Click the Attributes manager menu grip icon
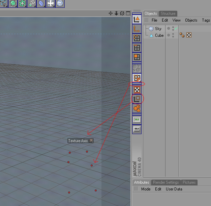 click(136, 189)
